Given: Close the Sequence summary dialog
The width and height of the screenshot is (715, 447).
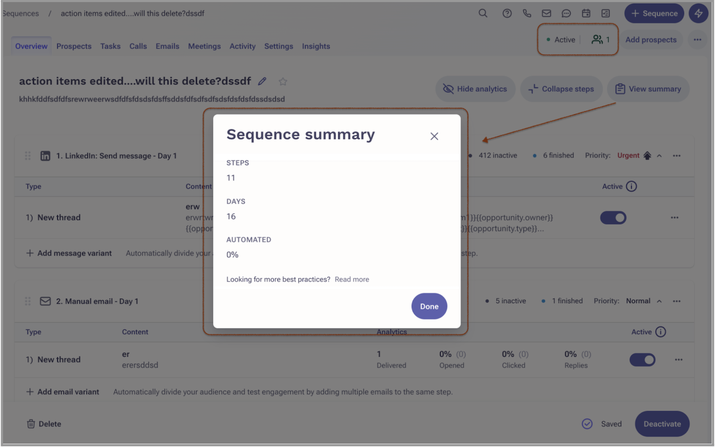Looking at the screenshot, I should point(434,136).
